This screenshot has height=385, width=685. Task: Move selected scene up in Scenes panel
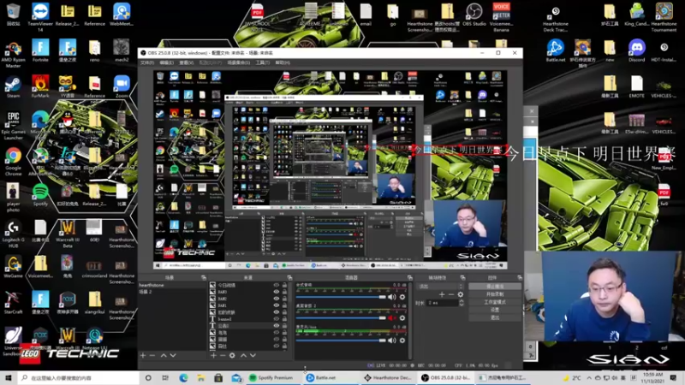(164, 356)
